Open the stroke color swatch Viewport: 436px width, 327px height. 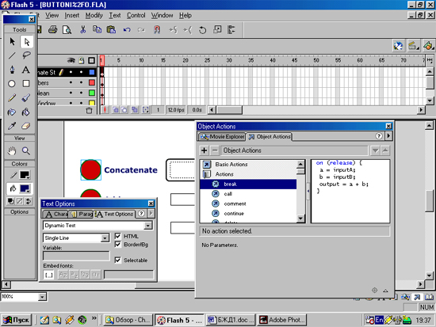pyautogui.click(x=25, y=175)
